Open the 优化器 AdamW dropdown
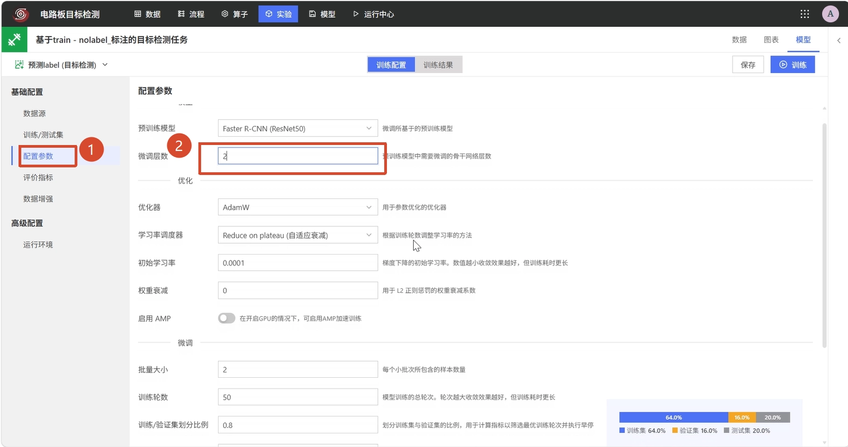 pos(298,207)
